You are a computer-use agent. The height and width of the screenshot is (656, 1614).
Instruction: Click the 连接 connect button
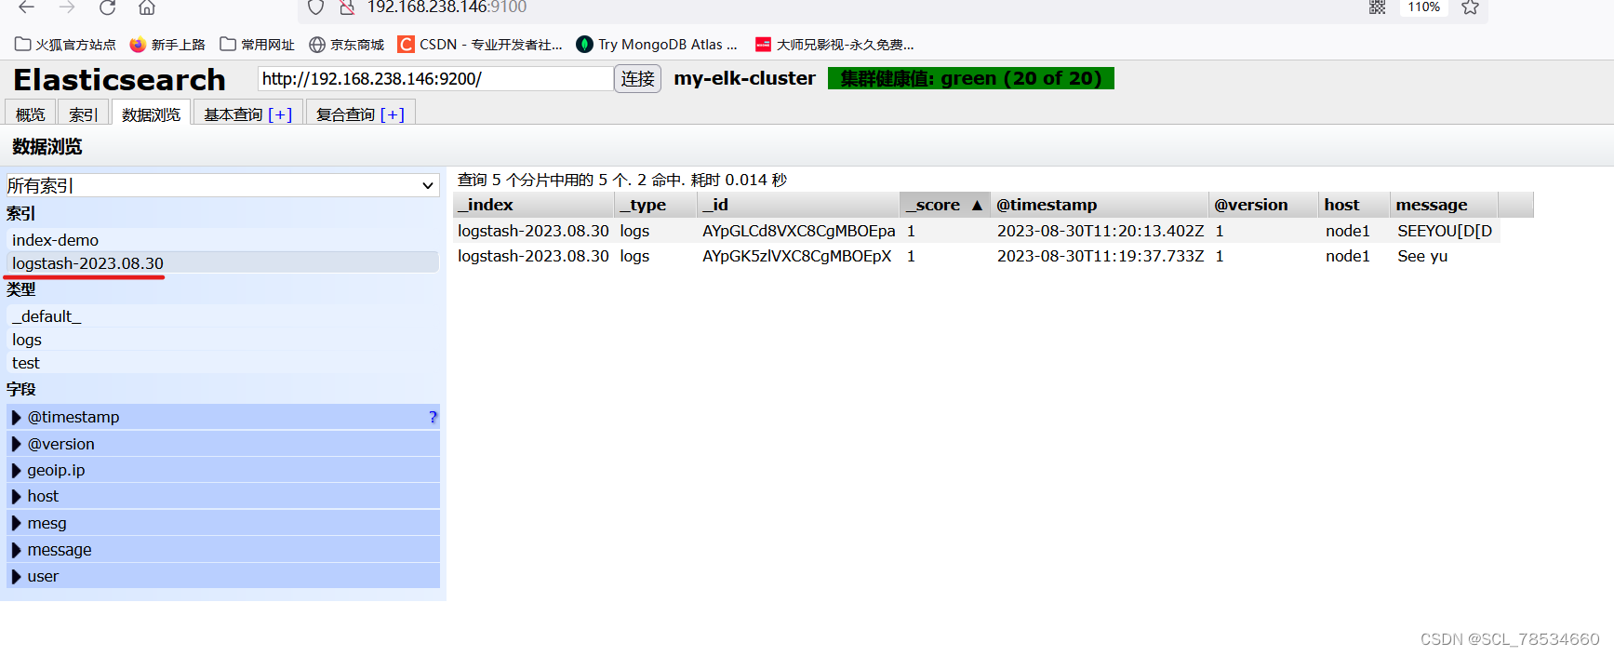pyautogui.click(x=638, y=79)
